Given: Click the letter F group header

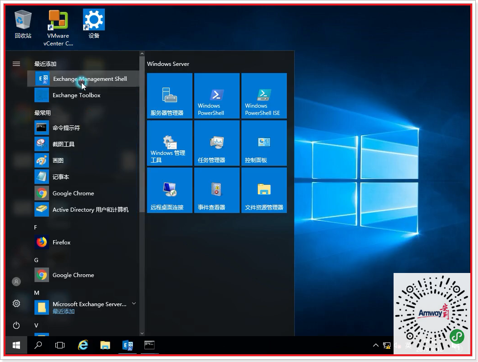Looking at the screenshot, I should [x=36, y=228].
